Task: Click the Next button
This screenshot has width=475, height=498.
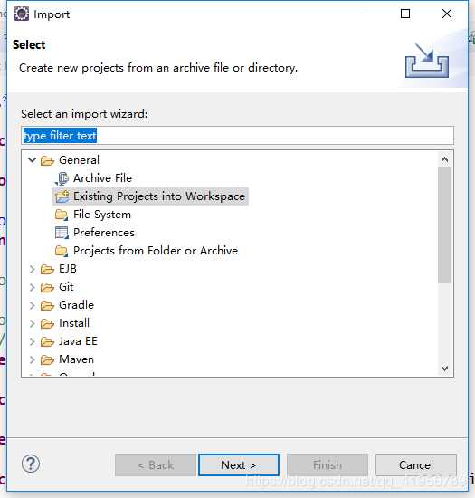Action: tap(239, 465)
